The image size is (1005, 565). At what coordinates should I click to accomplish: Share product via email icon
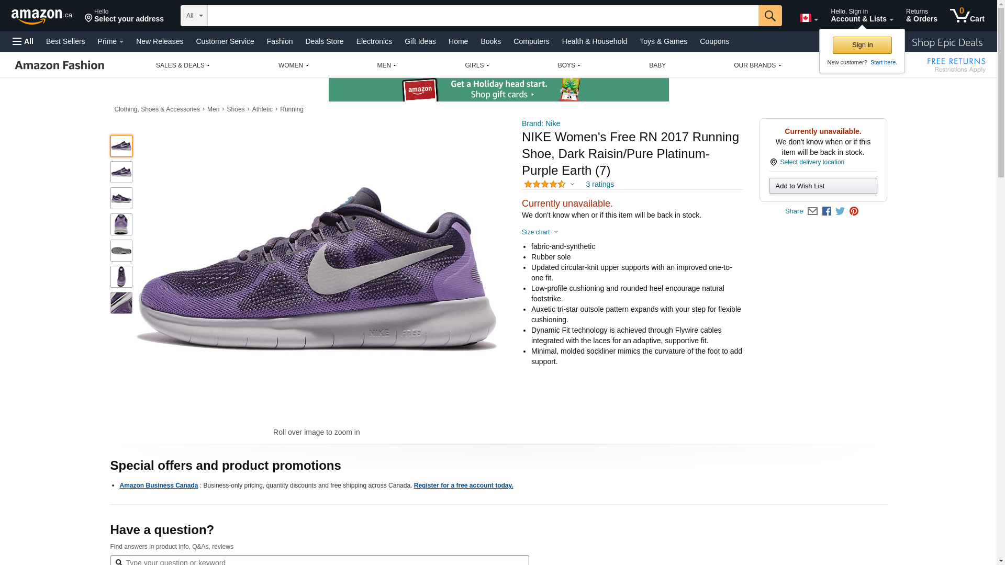[812, 211]
